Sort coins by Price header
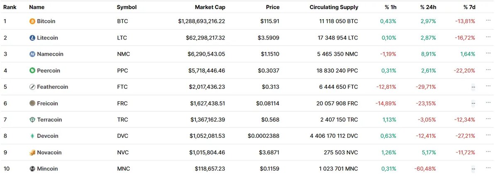The height and width of the screenshot is (176, 498). click(x=273, y=7)
